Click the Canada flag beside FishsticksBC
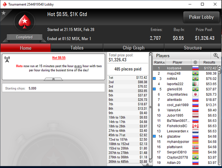This screenshot has width=222, height=168. (195, 126)
